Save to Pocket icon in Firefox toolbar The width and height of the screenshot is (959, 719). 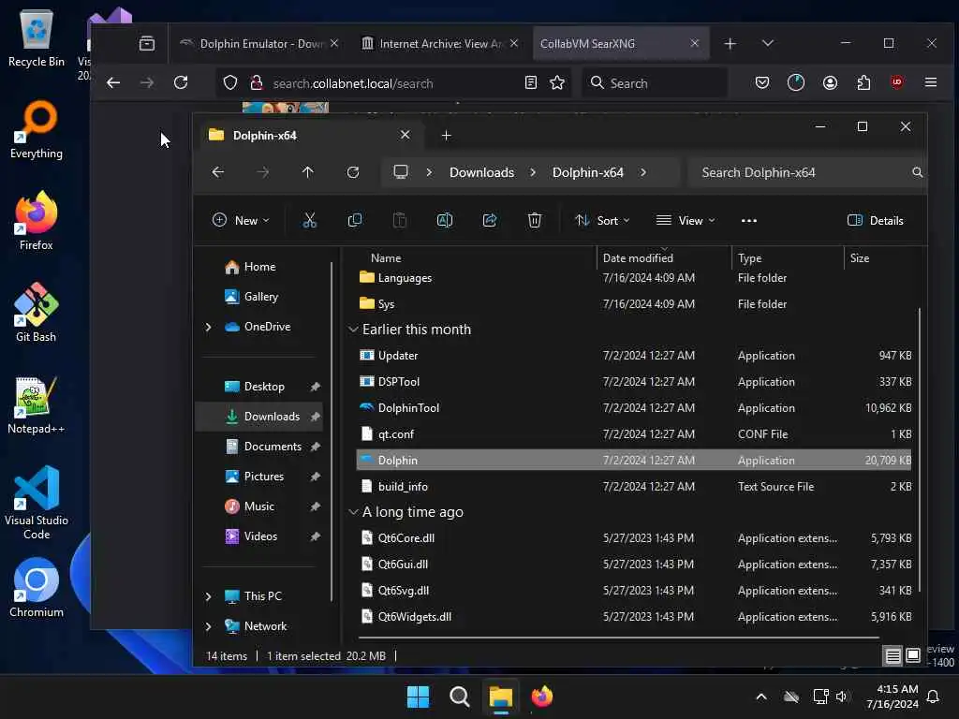pos(762,82)
